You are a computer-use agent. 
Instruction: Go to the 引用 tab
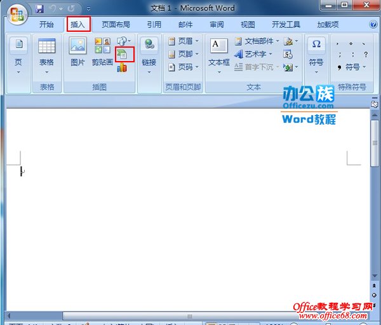[x=154, y=25]
